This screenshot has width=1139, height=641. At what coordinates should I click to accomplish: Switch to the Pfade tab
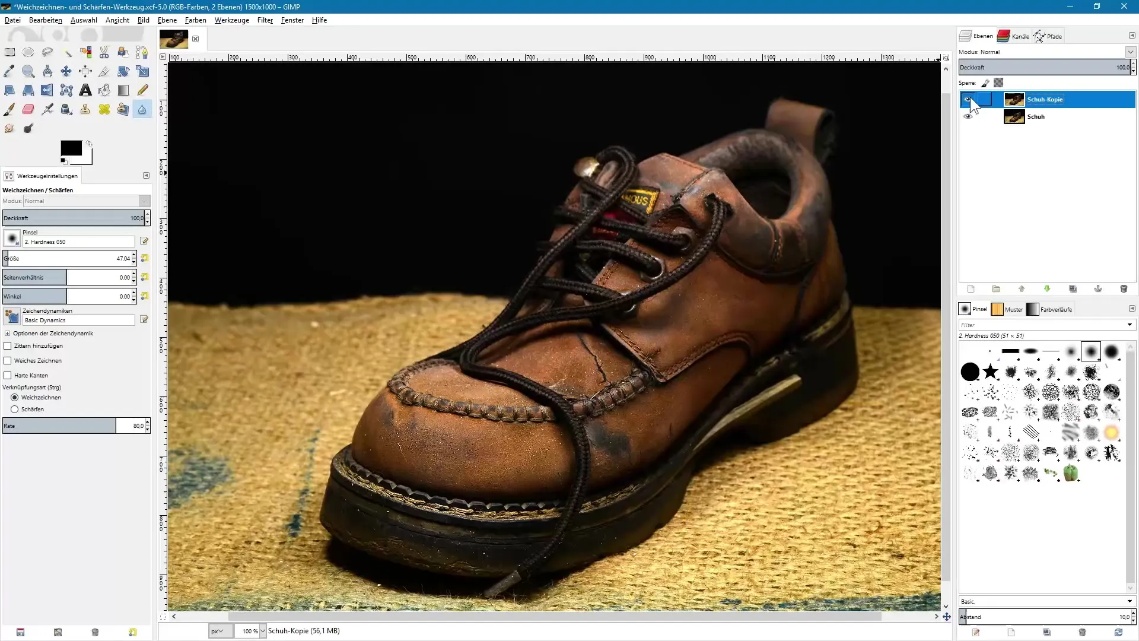(1048, 36)
